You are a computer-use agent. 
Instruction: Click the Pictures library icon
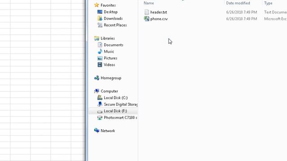click(100, 58)
